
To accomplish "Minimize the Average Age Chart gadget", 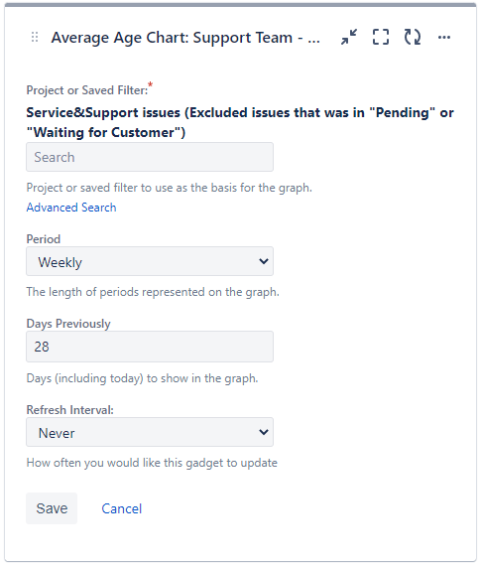I will (349, 37).
